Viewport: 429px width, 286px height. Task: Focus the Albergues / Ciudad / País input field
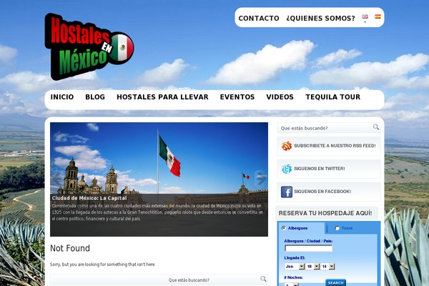308,248
